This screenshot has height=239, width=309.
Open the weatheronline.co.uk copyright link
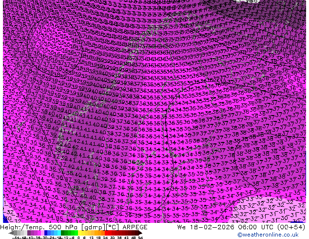[x=268, y=235]
